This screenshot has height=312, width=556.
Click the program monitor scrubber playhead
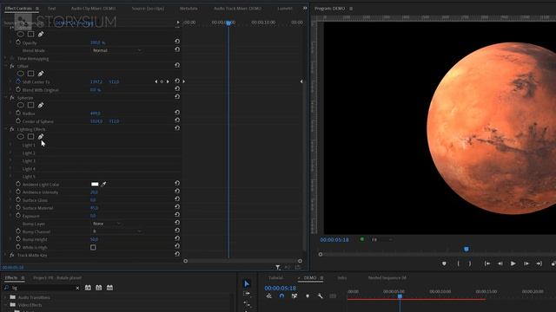[467, 249]
